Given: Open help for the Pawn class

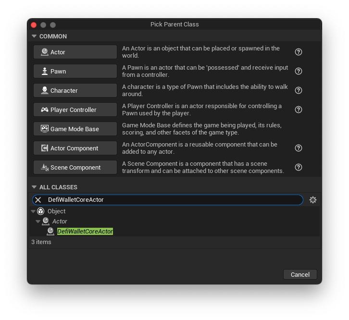Looking at the screenshot, I should coord(298,71).
